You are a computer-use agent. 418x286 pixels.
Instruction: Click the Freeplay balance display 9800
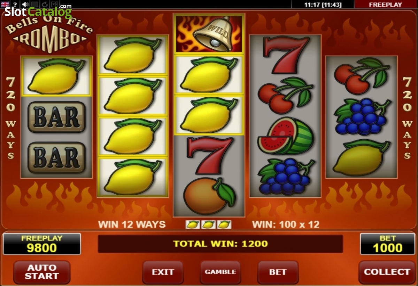42,244
